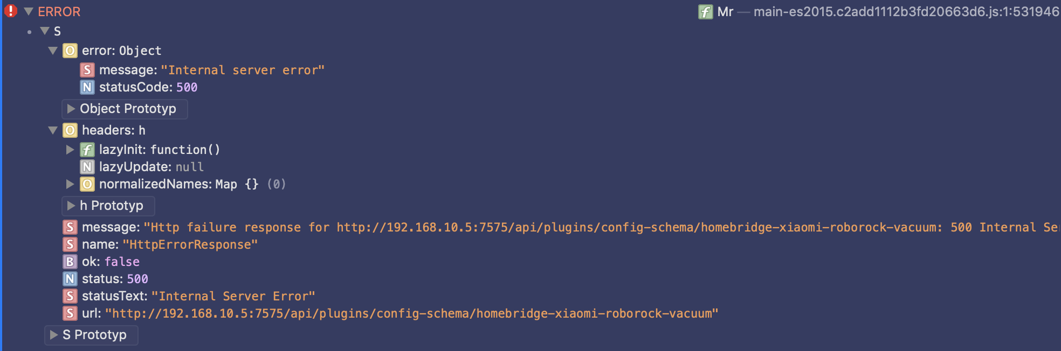Click the function icon beside Mr
Viewport: 1061px width, 351px height.
[706, 12]
